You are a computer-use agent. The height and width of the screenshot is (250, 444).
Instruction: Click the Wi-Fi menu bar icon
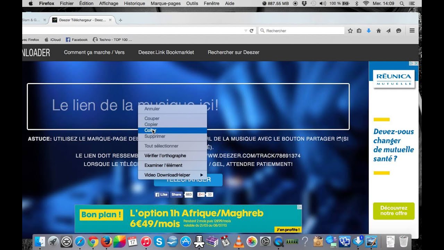pos(366,3)
